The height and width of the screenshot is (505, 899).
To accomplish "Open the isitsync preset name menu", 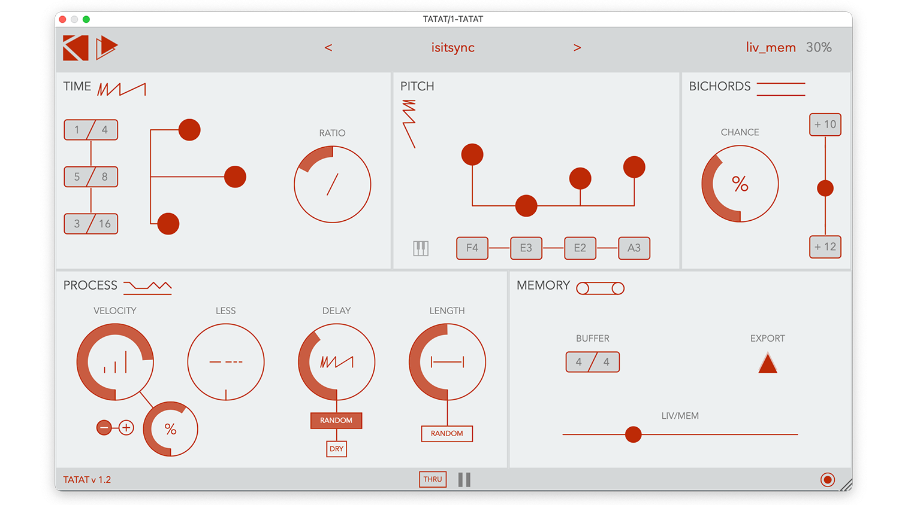I will pos(453,47).
